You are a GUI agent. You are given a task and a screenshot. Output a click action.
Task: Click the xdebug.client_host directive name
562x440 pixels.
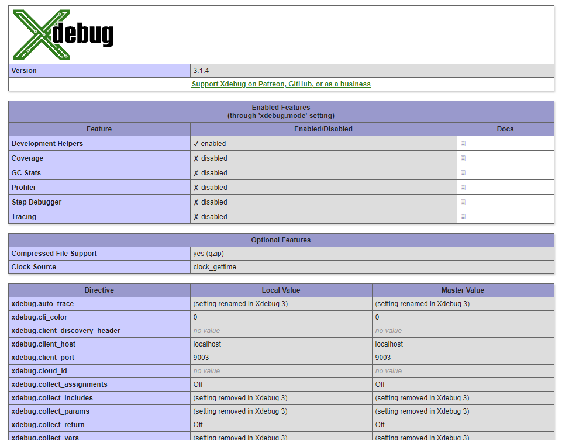point(43,344)
